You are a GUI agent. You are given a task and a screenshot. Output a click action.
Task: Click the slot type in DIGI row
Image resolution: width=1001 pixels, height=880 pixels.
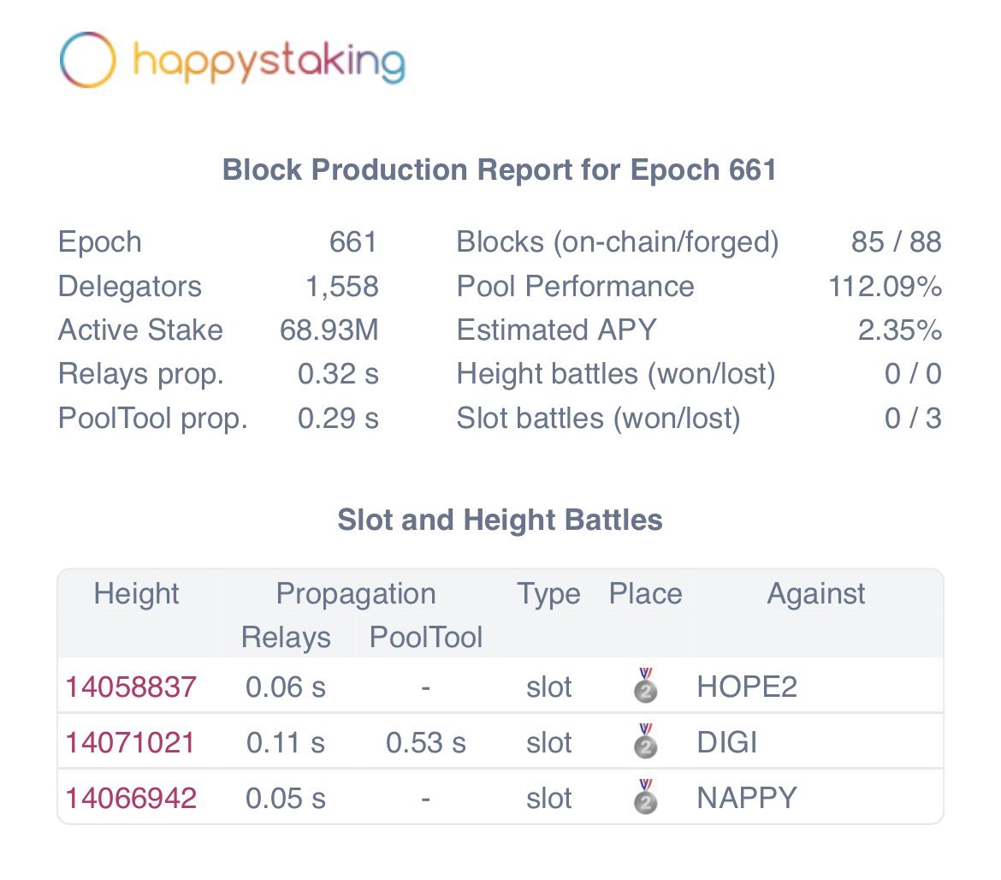point(548,743)
